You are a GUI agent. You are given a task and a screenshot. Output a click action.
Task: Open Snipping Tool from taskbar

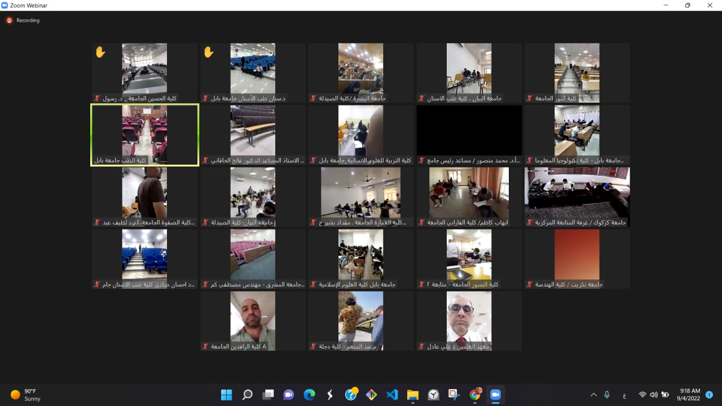[454, 395]
